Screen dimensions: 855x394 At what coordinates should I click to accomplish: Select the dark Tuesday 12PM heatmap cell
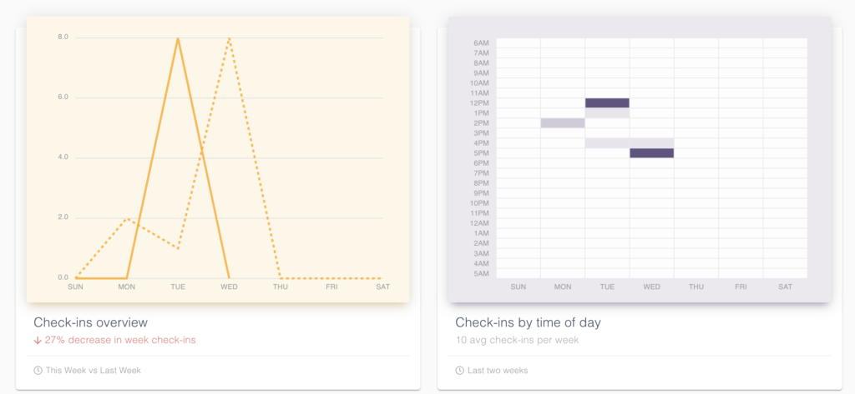point(607,103)
